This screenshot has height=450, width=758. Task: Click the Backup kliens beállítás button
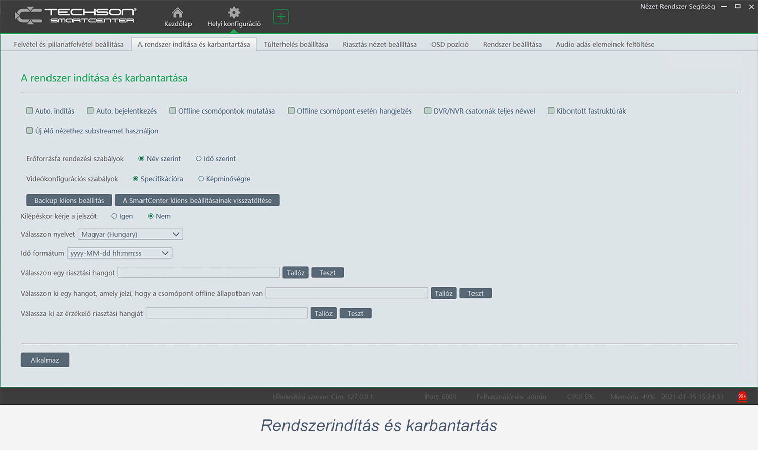(69, 200)
